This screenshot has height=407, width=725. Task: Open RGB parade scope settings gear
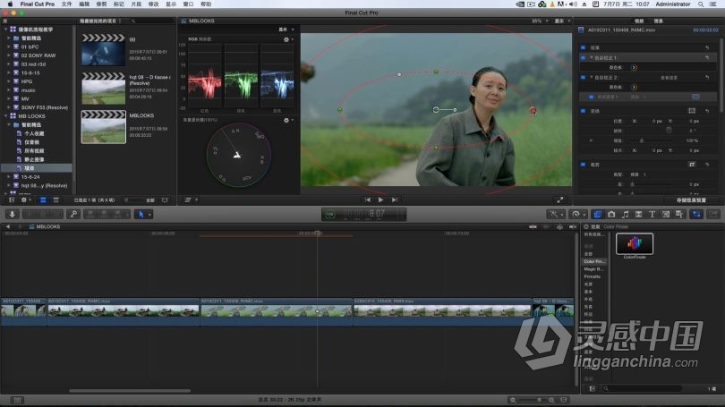(x=287, y=39)
